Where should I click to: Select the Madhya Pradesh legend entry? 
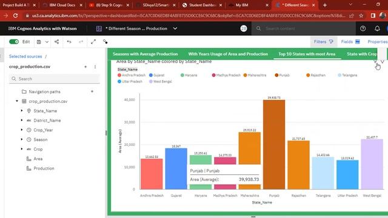(x=226, y=75)
